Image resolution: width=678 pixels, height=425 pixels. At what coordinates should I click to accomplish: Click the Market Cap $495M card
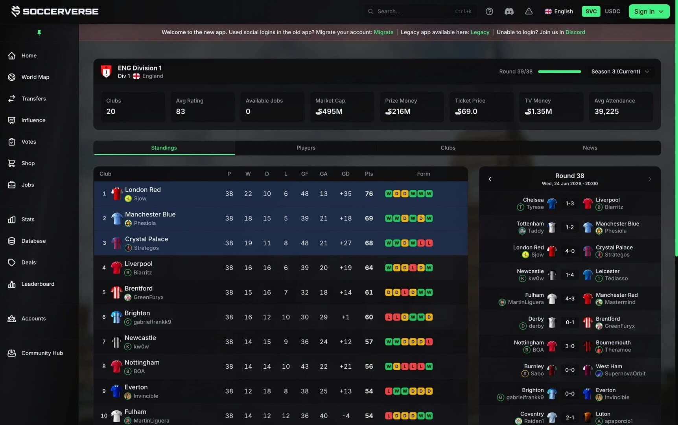coord(342,107)
